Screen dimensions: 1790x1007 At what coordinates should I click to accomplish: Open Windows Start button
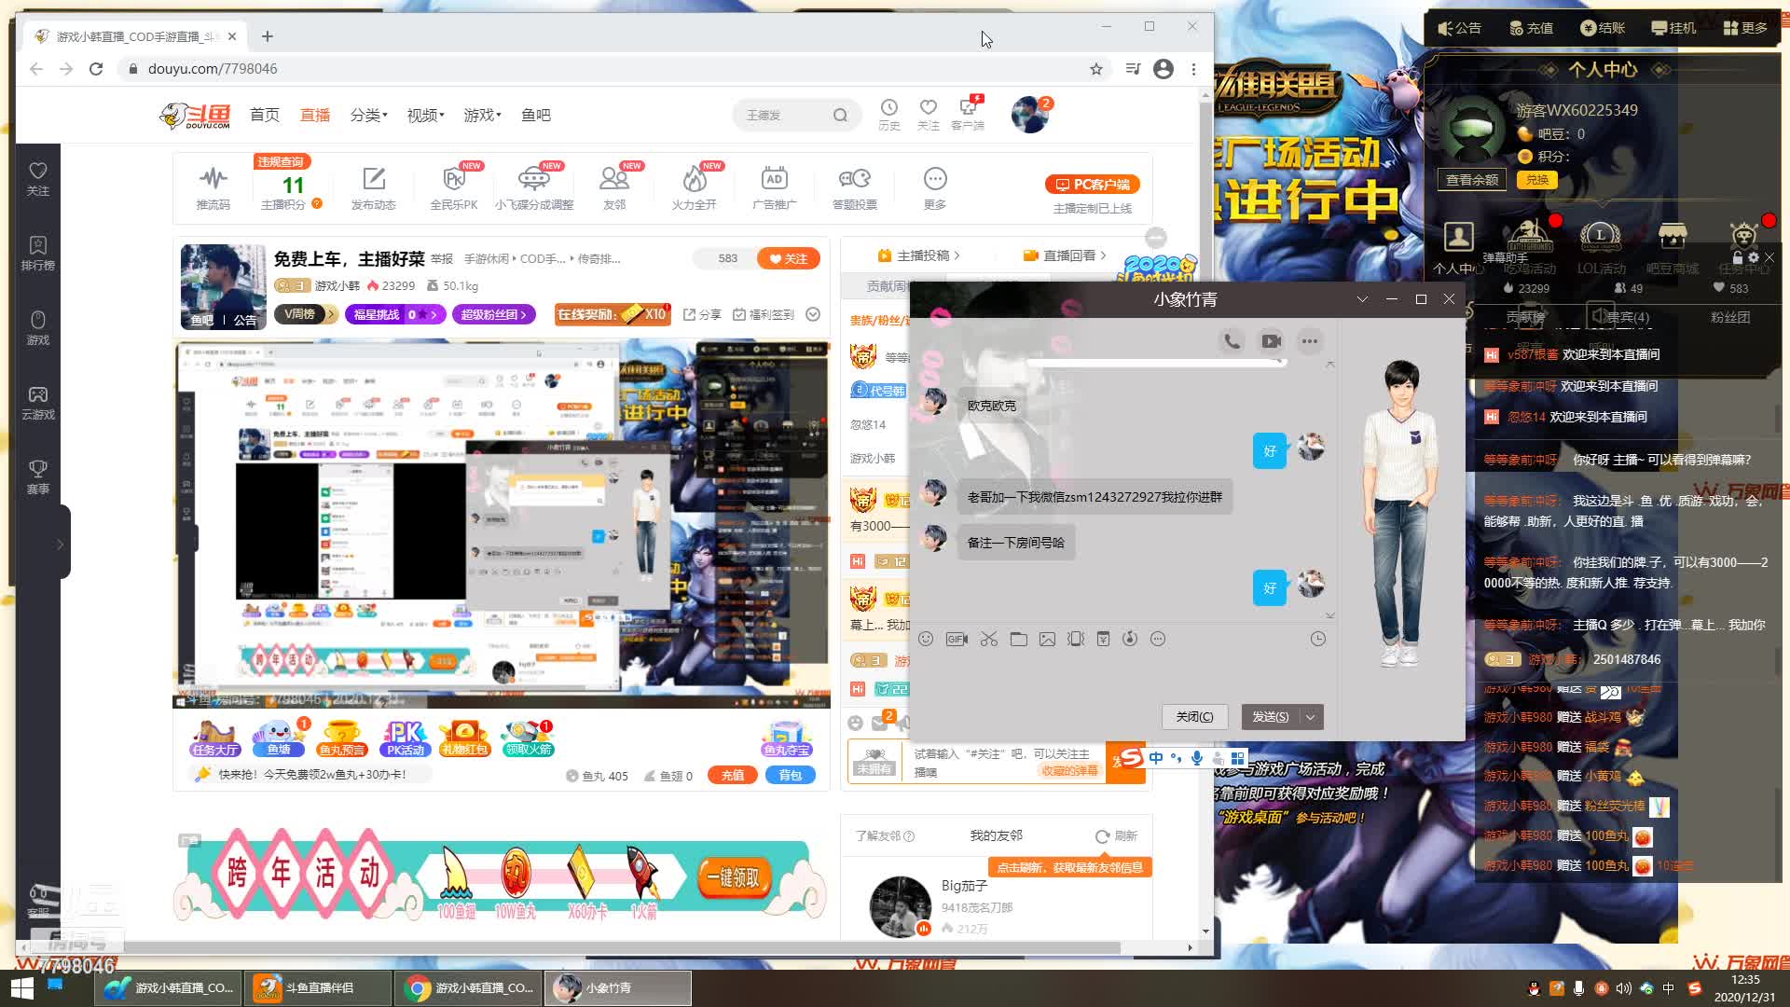click(22, 988)
